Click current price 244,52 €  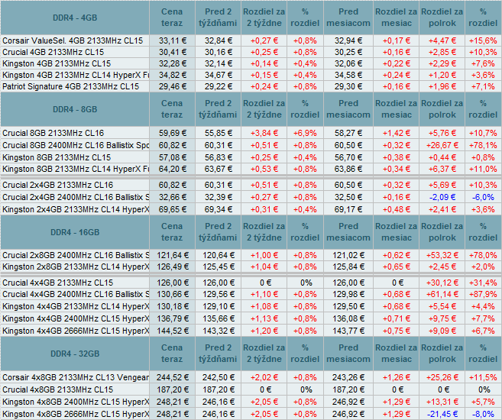(x=173, y=377)
